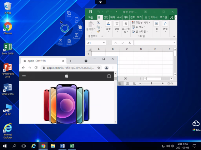Image resolution: width=201 pixels, height=150 pixels.
Task: Click Paste in the radial menu
Action: point(80,28)
